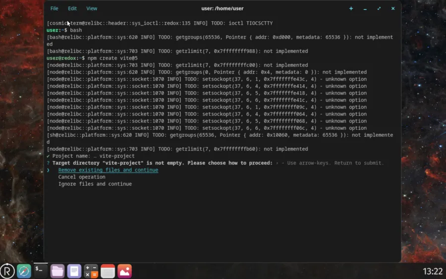The height and width of the screenshot is (279, 446).
Task: Open a new terminal tab with plus
Action: pos(351,8)
